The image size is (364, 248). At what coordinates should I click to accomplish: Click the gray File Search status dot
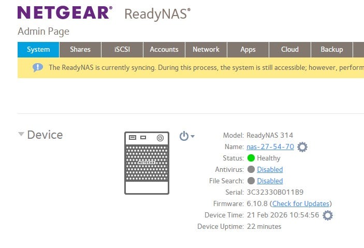(251, 181)
